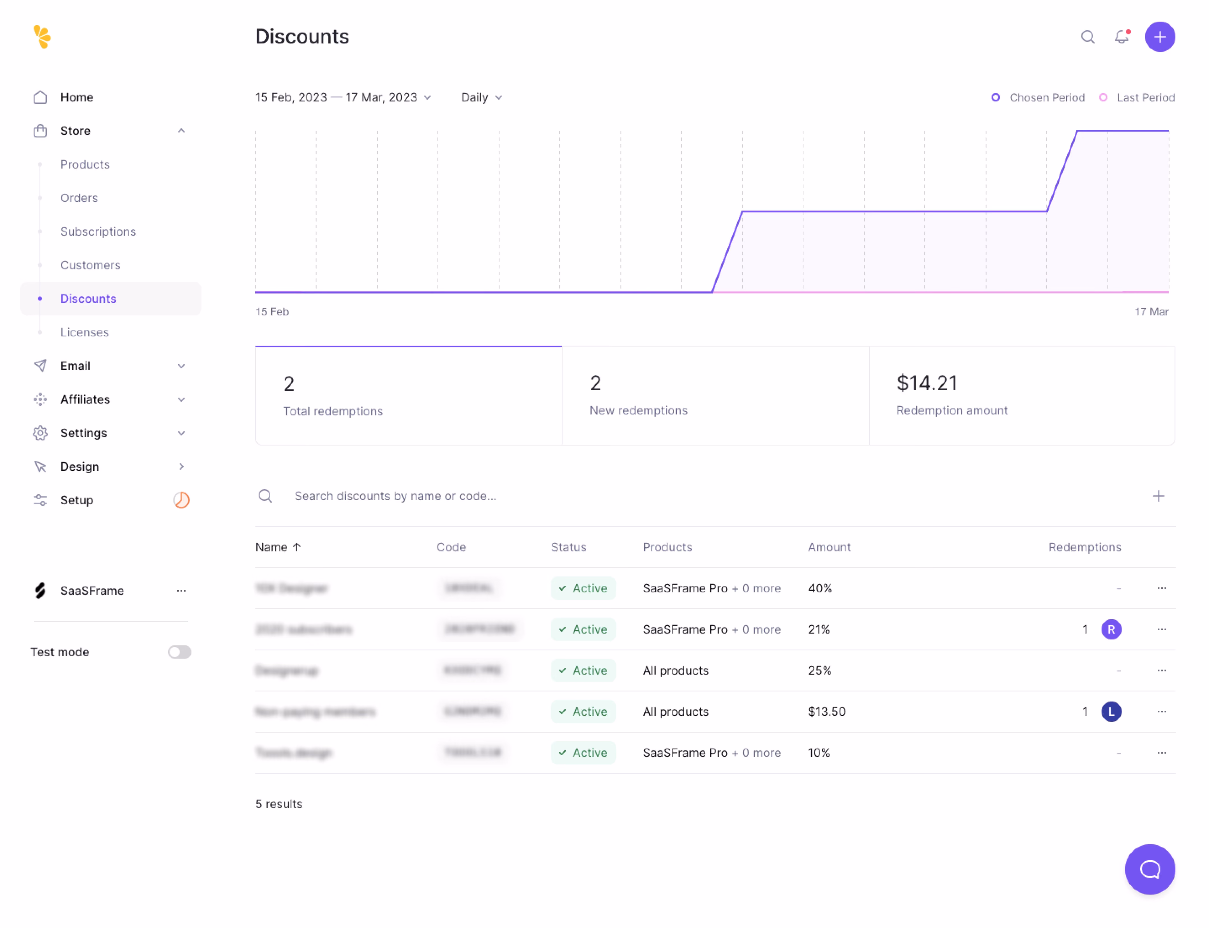1209x928 pixels.
Task: Select the New redemptions tab
Action: pyautogui.click(x=715, y=396)
